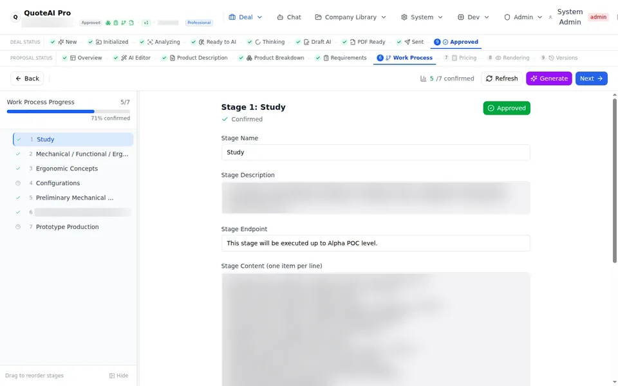
Task: Click the green clipboard icon in the header
Action: pyautogui.click(x=116, y=23)
